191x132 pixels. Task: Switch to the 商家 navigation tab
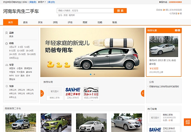point(85,22)
